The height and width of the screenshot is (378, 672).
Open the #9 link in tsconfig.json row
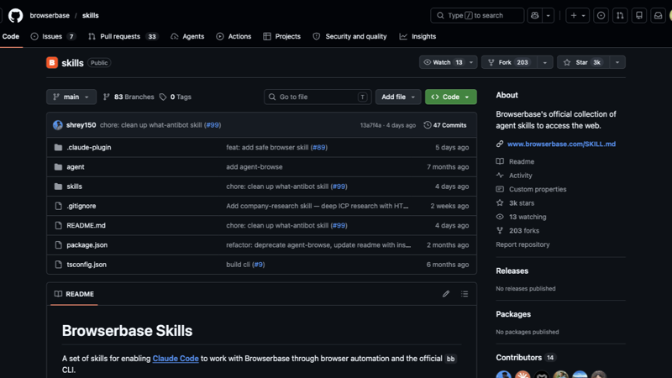click(x=259, y=265)
